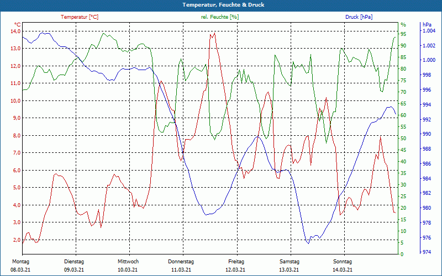Click the '990' pressure axis value

427,134
